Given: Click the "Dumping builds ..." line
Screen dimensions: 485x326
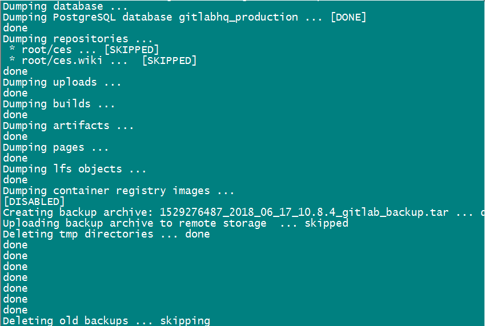Looking at the screenshot, I should 59,104.
